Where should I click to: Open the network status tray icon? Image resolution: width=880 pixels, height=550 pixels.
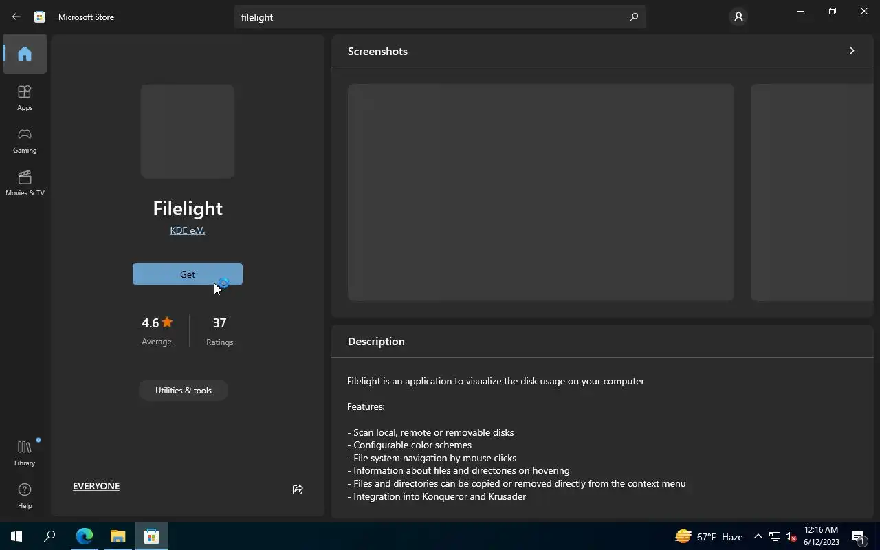pyautogui.click(x=775, y=537)
